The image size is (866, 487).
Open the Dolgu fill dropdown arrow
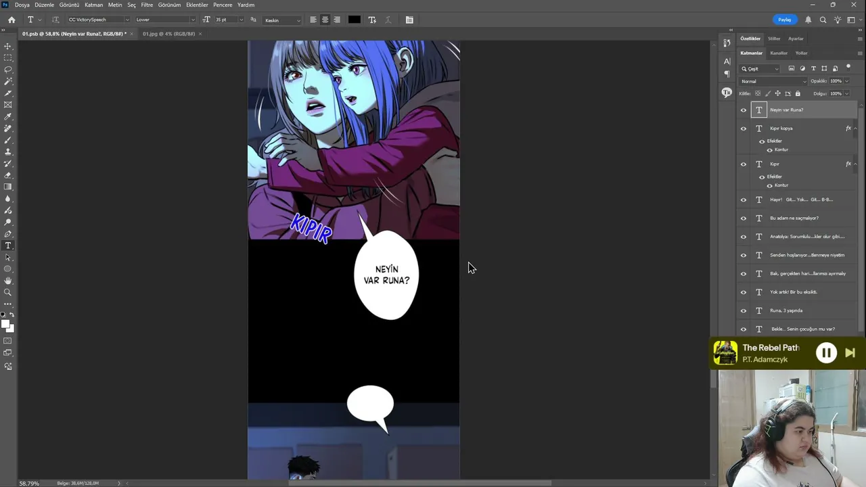pyautogui.click(x=846, y=93)
